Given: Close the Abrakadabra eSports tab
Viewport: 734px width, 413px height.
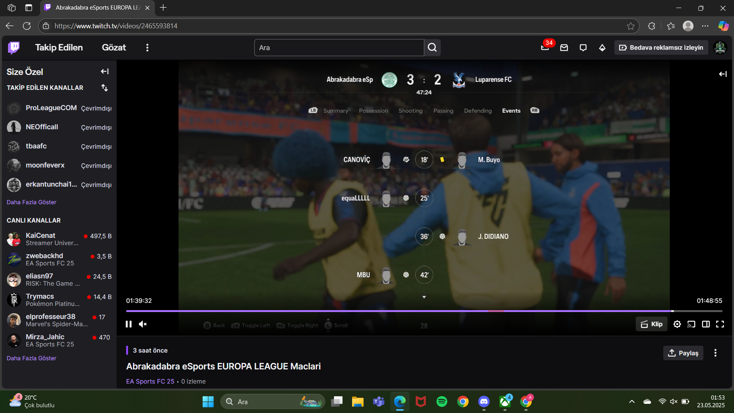Looking at the screenshot, I should click(x=148, y=8).
